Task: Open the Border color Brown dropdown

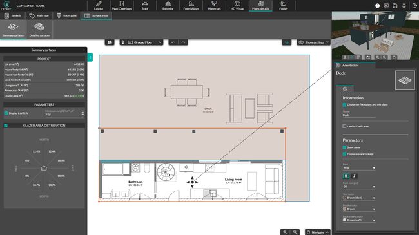Action: [x=359, y=209]
